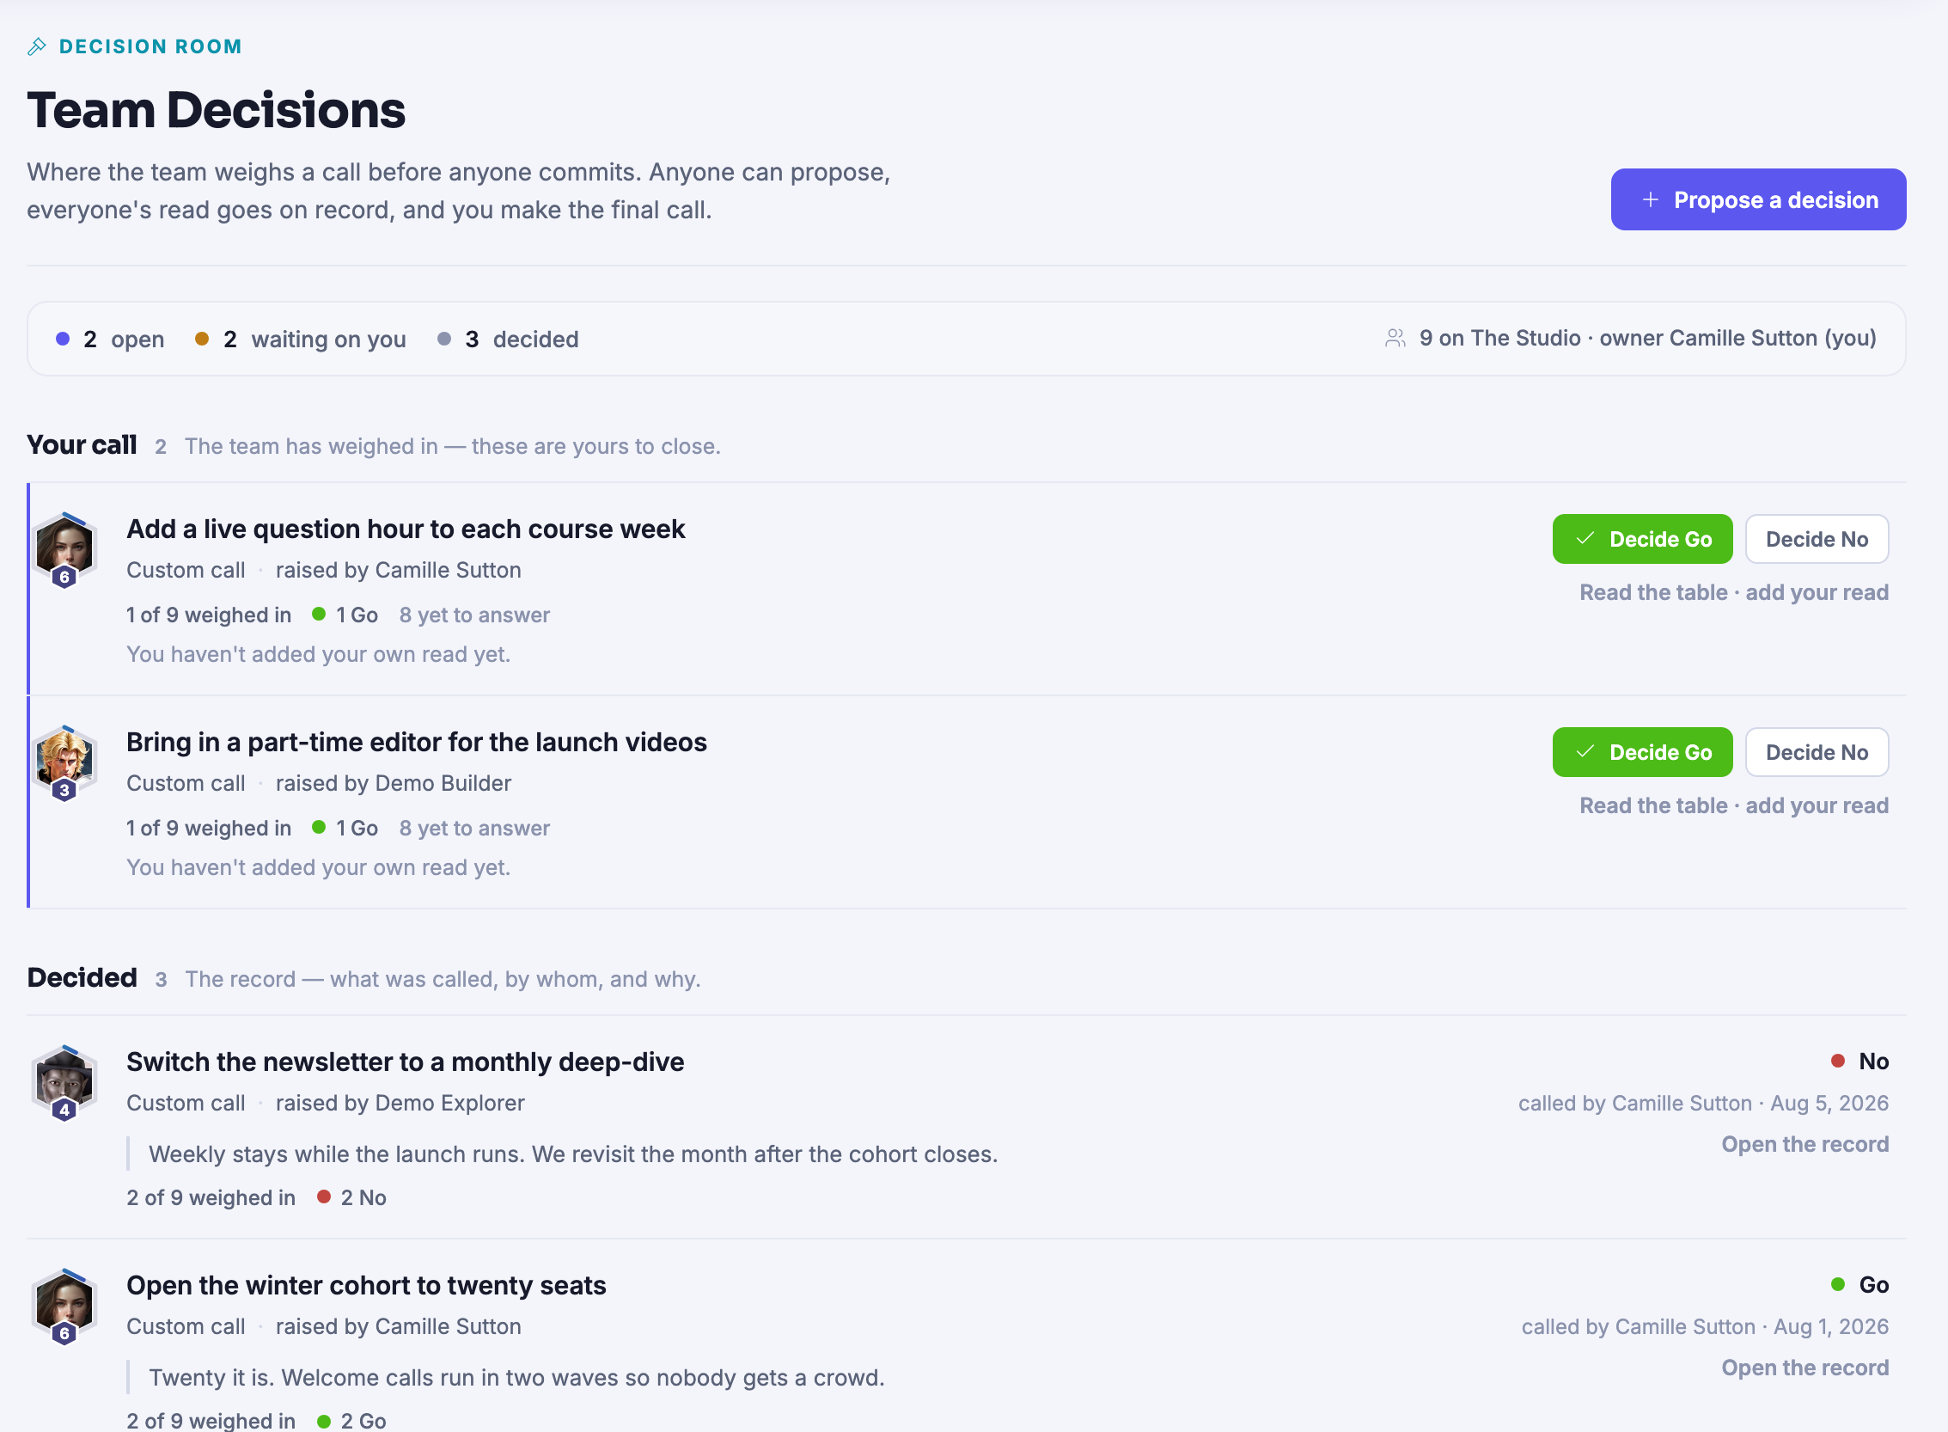Viewport: 1948px width, 1432px height.
Task: Decide No on live question hour call
Action: point(1817,539)
